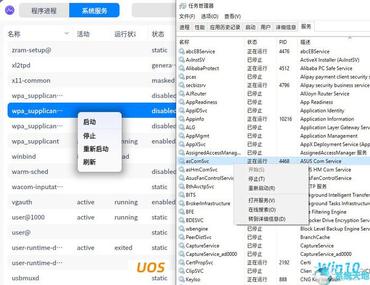Select the Appinfo service name

click(195, 119)
